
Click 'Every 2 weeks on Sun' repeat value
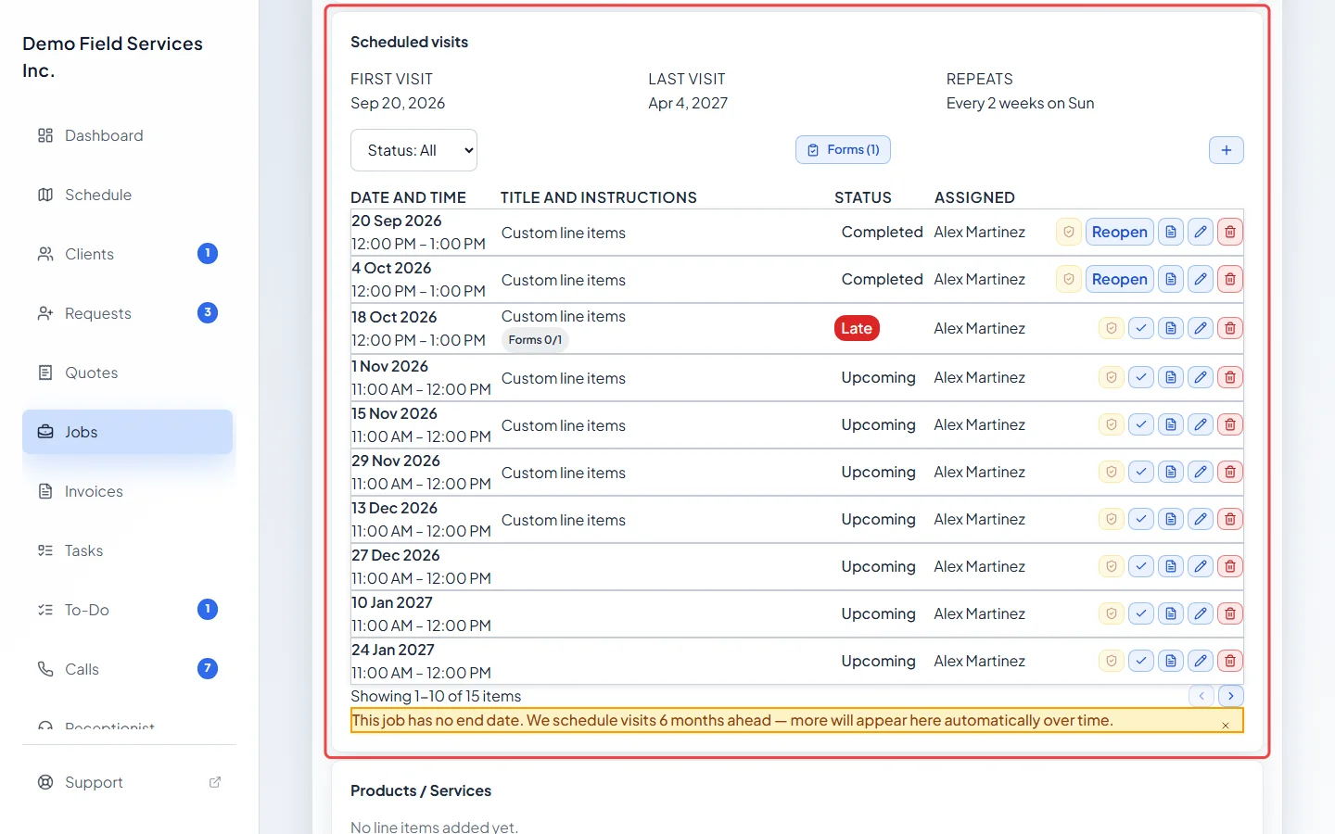coord(1020,103)
